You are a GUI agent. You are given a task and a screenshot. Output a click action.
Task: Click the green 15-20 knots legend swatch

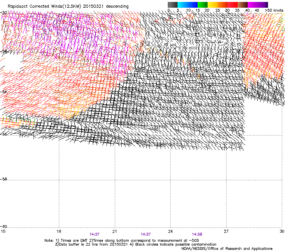(203, 5)
